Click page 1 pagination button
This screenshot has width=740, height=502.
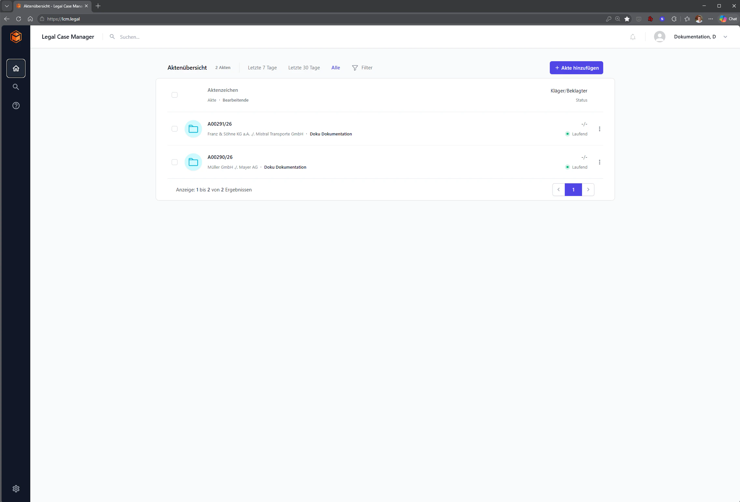573,189
